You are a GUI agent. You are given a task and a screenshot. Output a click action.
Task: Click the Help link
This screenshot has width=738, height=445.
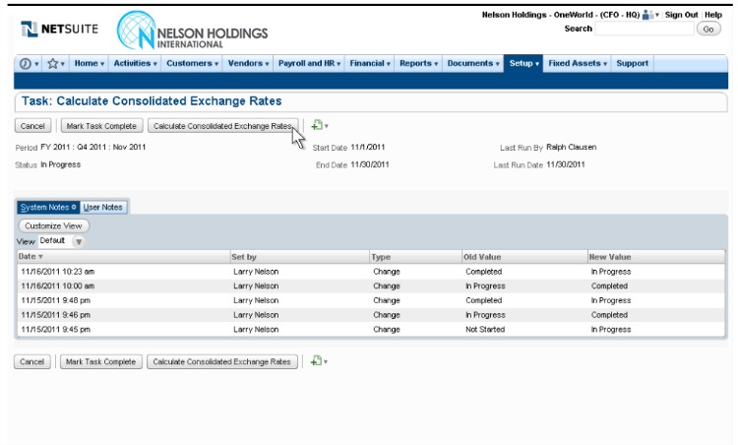point(713,15)
